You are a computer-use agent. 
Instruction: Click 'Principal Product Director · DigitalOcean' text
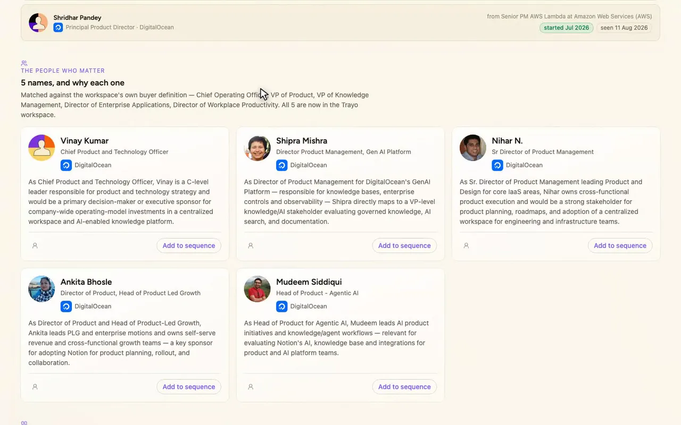120,27
